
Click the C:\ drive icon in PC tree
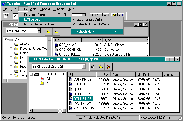pos(11,40)
